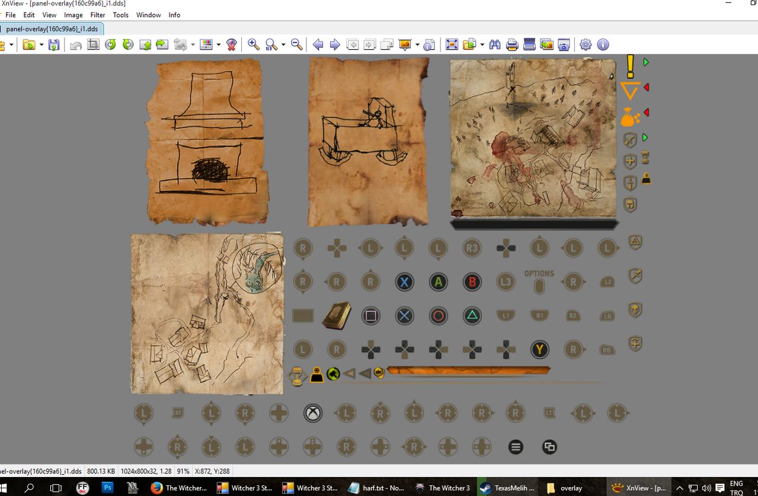The height and width of the screenshot is (496, 758).
Task: Click the copy/move to folder icon
Action: (x=470, y=44)
